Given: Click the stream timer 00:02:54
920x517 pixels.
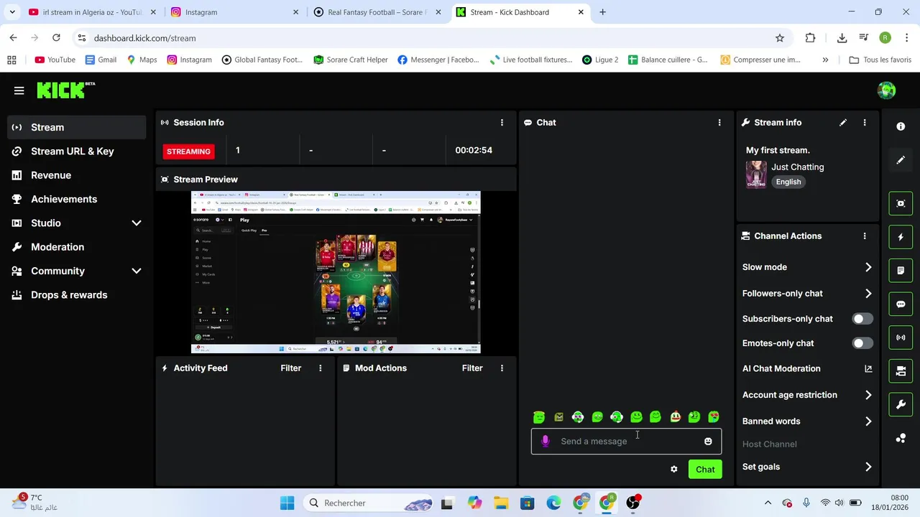Looking at the screenshot, I should coord(474,151).
